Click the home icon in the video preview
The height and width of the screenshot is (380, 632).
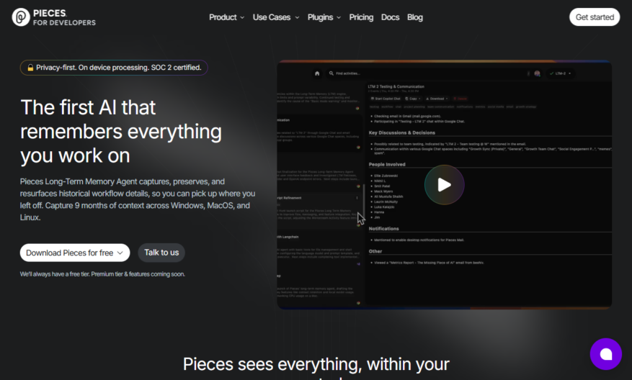[317, 73]
